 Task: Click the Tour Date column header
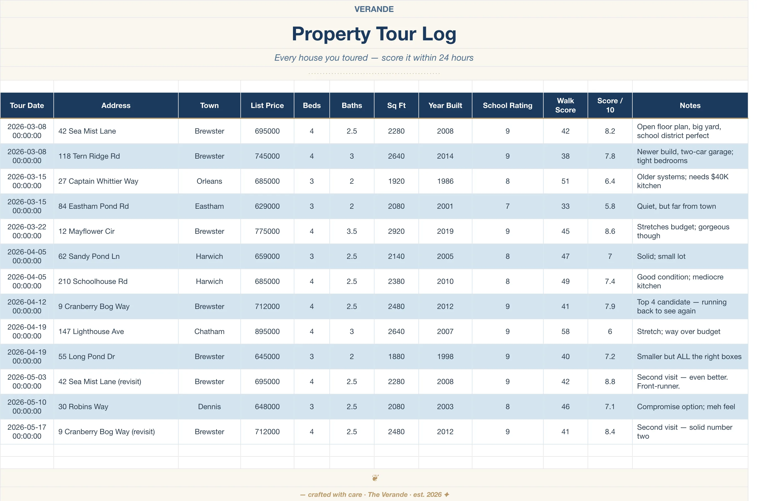[27, 105]
